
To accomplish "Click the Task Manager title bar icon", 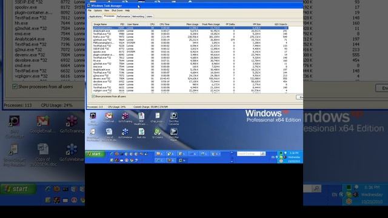I will click(89, 5).
